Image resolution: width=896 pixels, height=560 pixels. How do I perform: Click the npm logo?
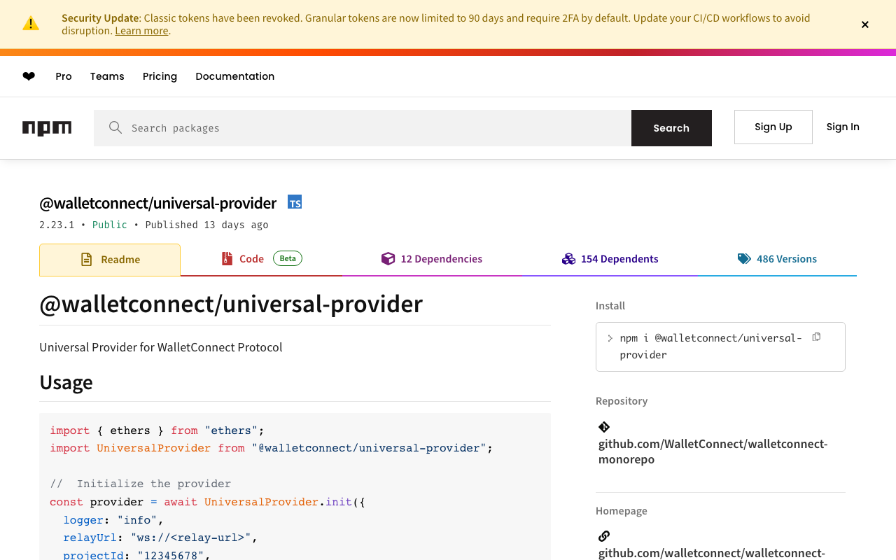coord(47,128)
